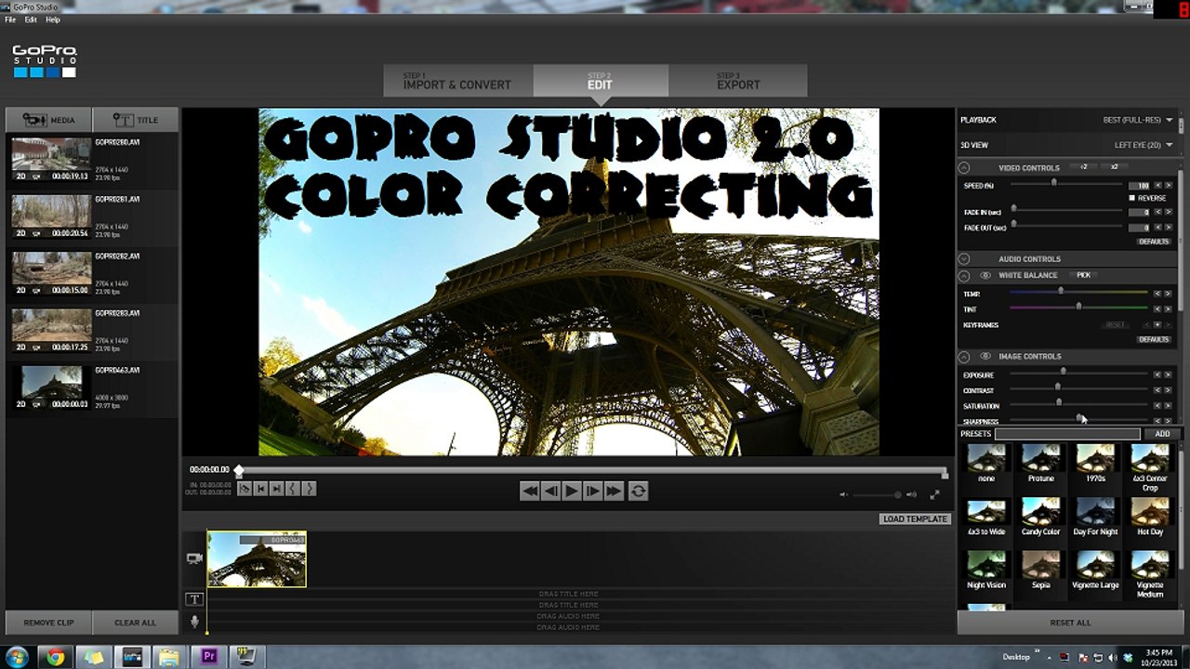The width and height of the screenshot is (1190, 669).
Task: Click the title track T icon
Action: pos(194,599)
